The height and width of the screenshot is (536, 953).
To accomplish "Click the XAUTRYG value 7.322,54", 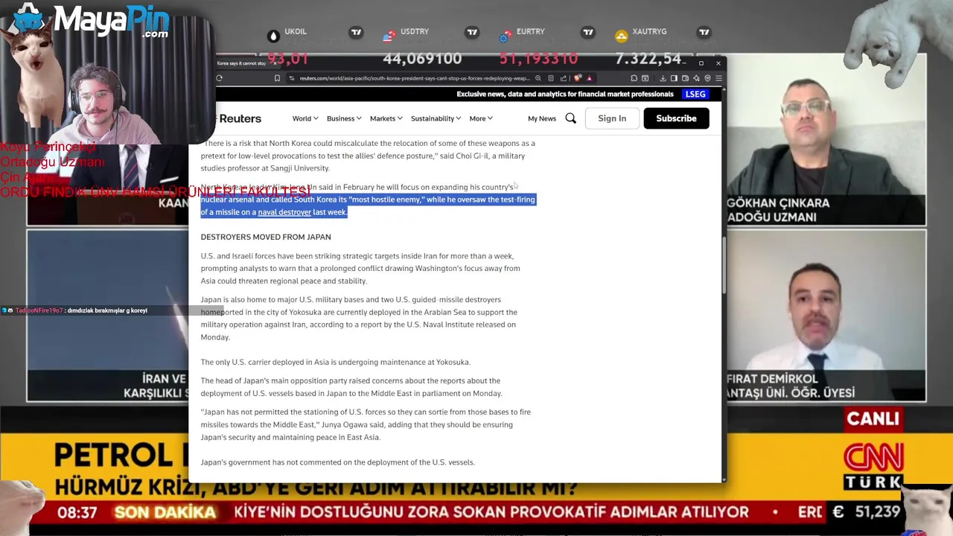I will point(648,58).
